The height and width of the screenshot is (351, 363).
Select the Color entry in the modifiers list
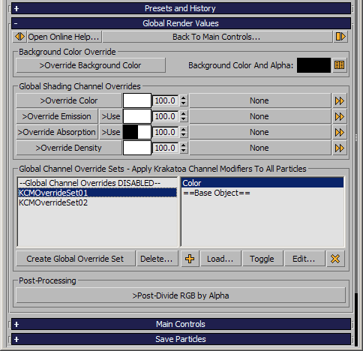click(262, 183)
